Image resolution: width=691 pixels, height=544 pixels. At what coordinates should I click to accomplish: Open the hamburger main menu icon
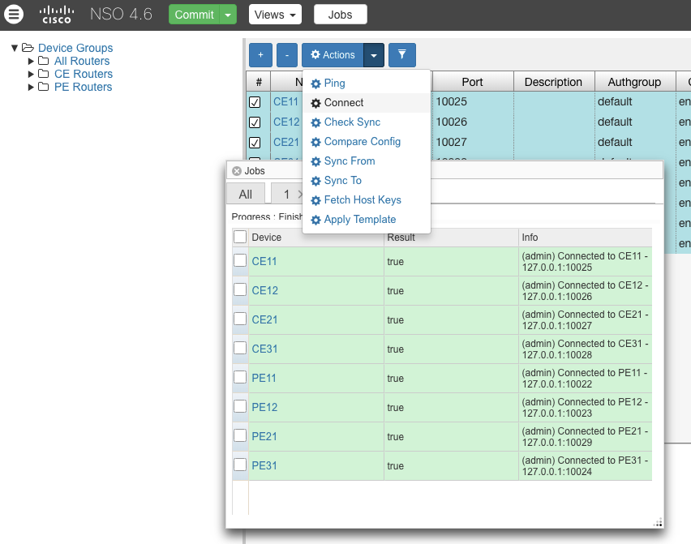point(15,15)
